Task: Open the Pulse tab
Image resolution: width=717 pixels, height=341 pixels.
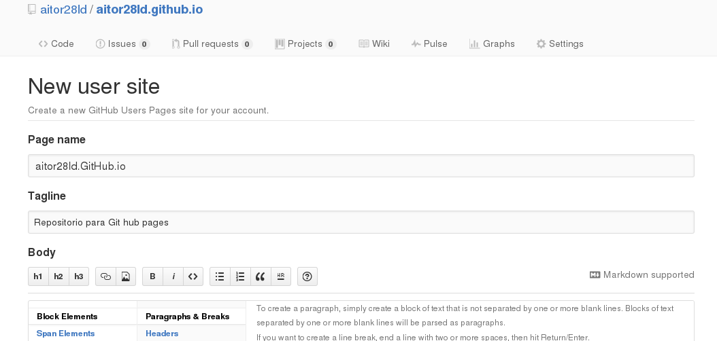Action: (429, 44)
